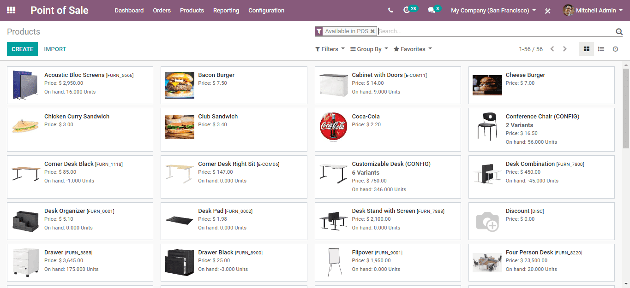The image size is (630, 288).
Task: Open the apps grid menu icon
Action: click(11, 10)
